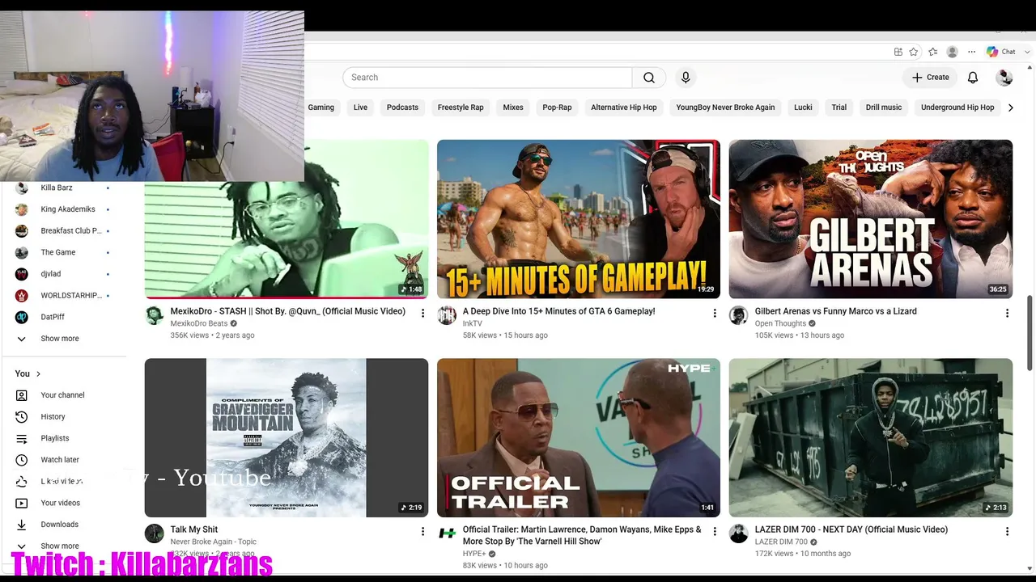Open the browser profile icon
The width and height of the screenshot is (1036, 582).
[953, 52]
